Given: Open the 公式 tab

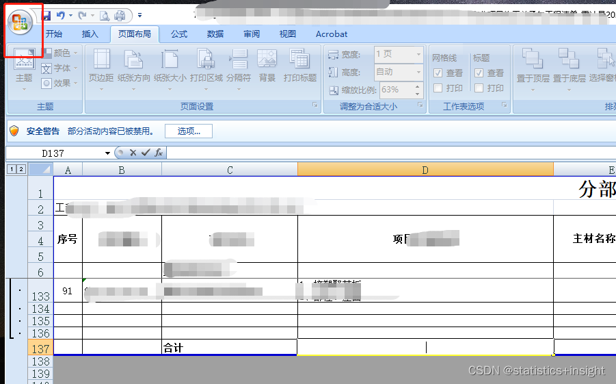Looking at the screenshot, I should coord(179,34).
